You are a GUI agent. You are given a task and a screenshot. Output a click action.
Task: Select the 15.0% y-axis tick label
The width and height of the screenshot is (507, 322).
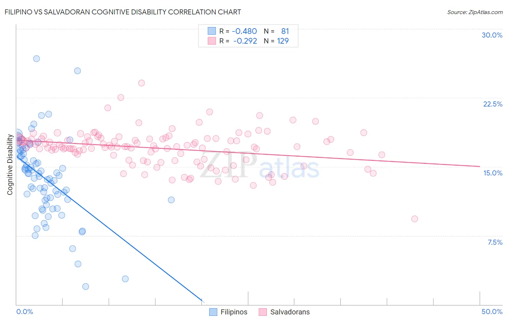click(493, 173)
